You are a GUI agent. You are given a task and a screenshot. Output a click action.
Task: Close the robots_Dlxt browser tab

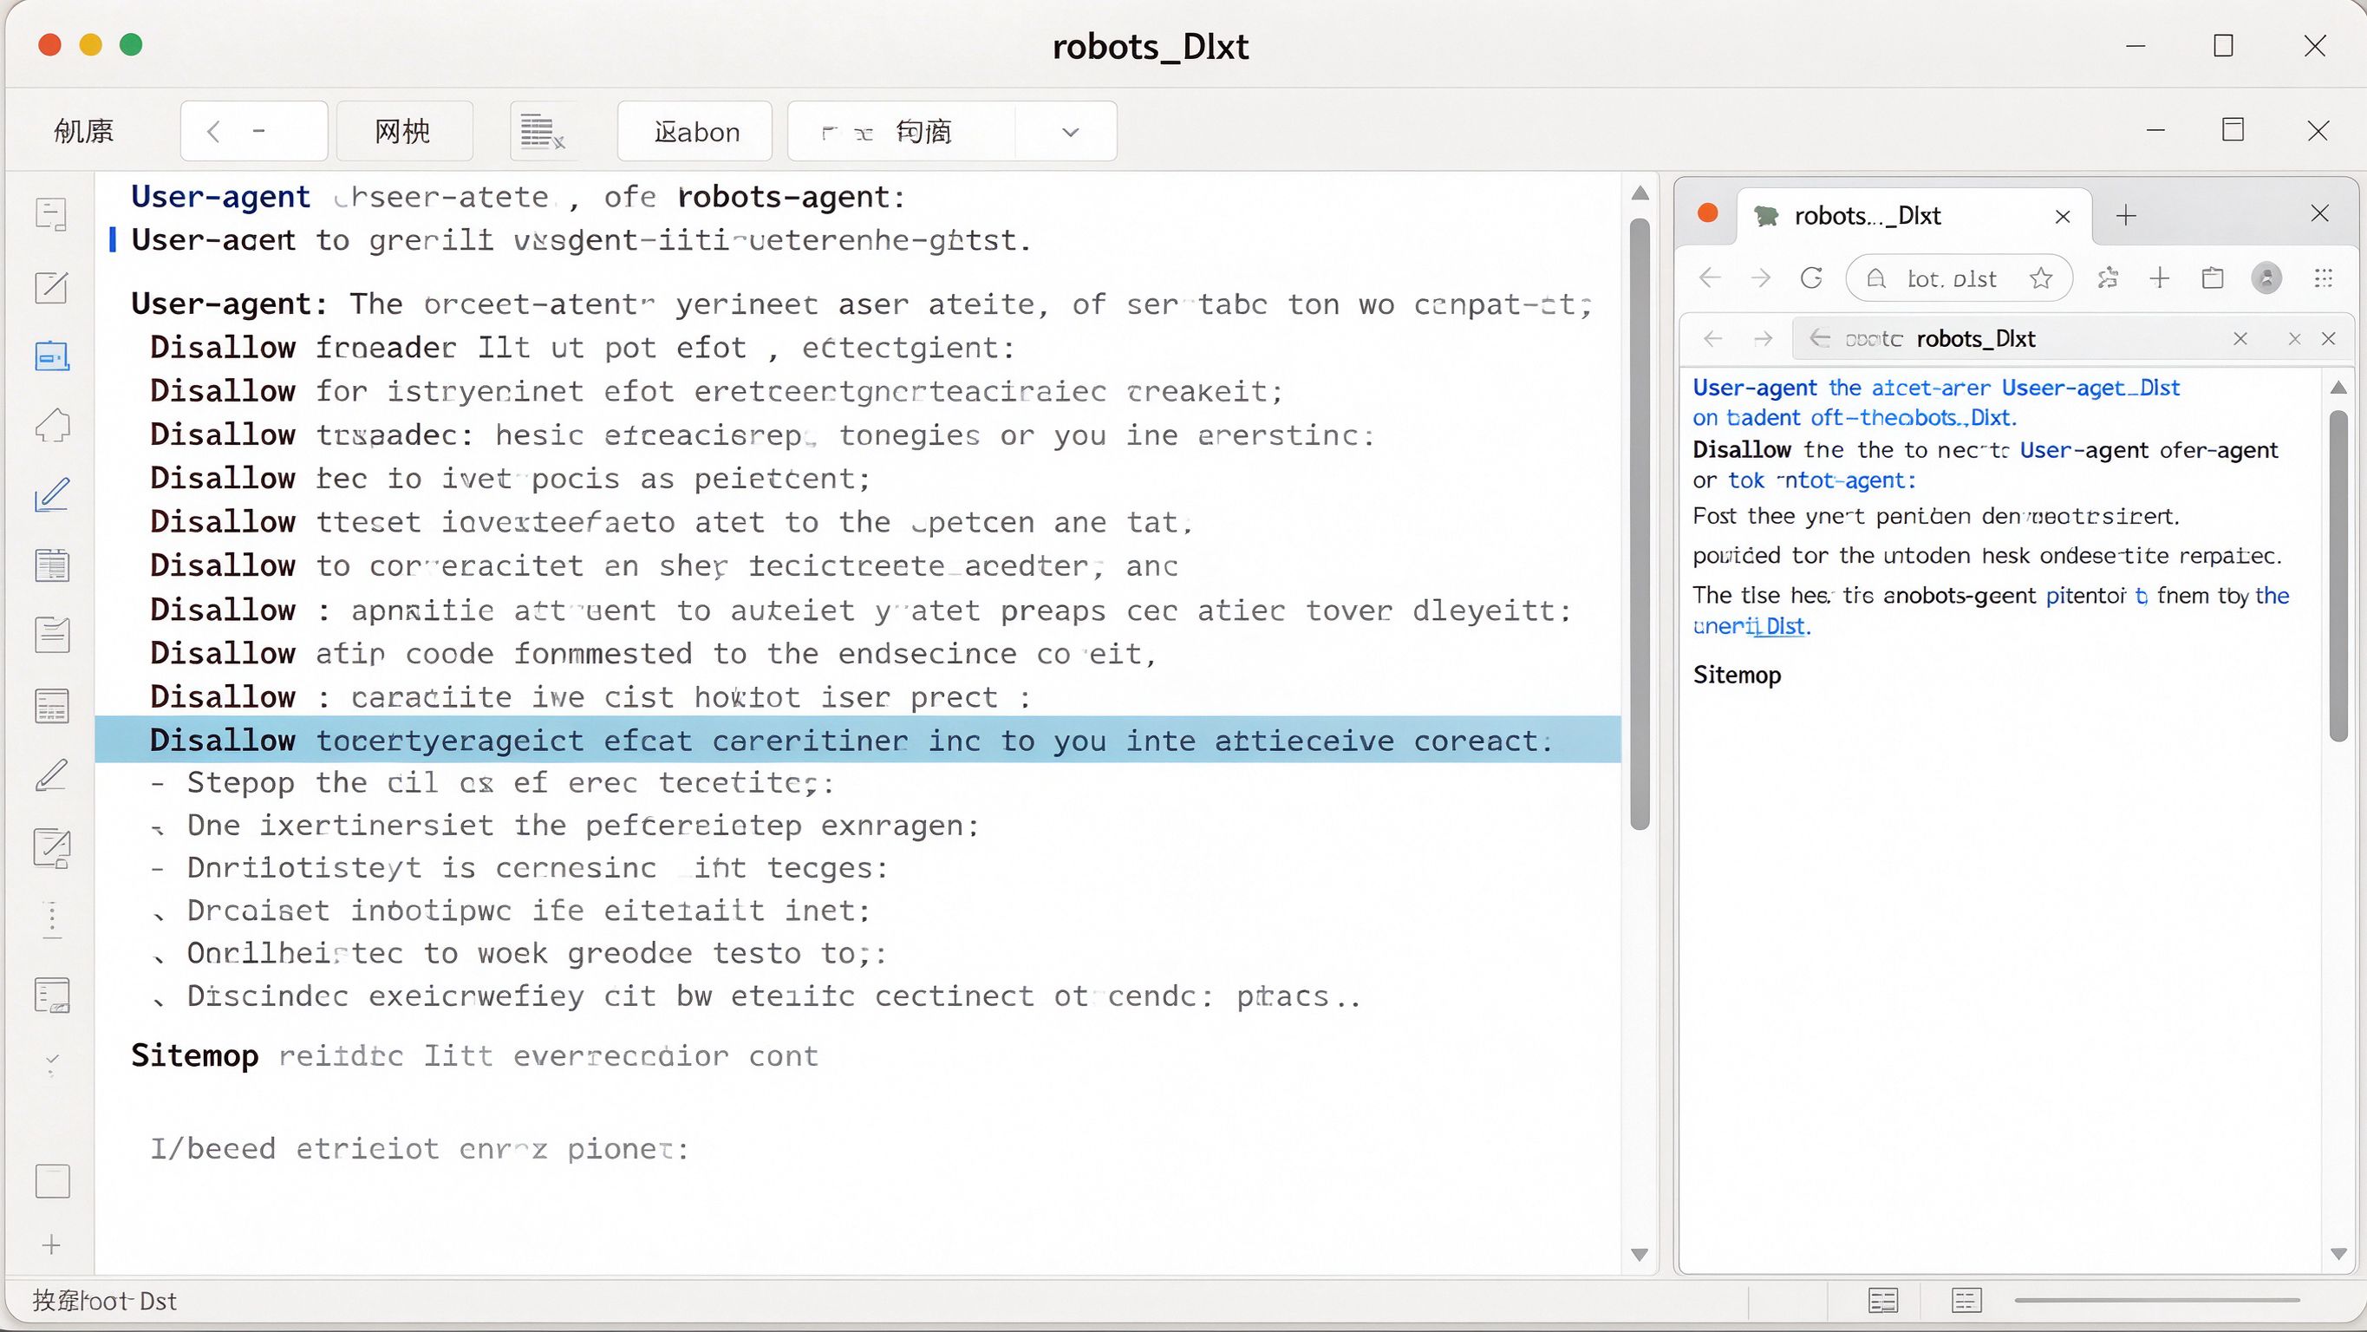coord(2063,217)
